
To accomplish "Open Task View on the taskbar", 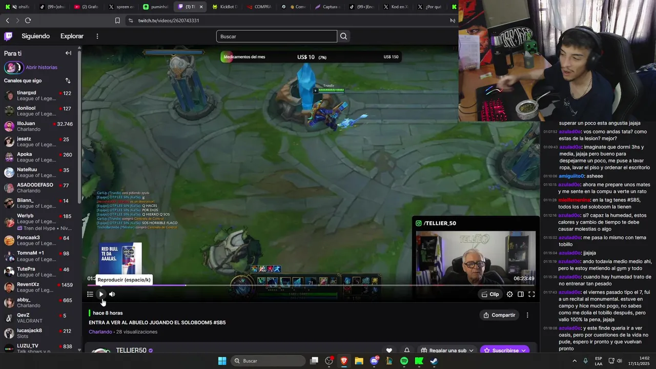I will pyautogui.click(x=314, y=361).
